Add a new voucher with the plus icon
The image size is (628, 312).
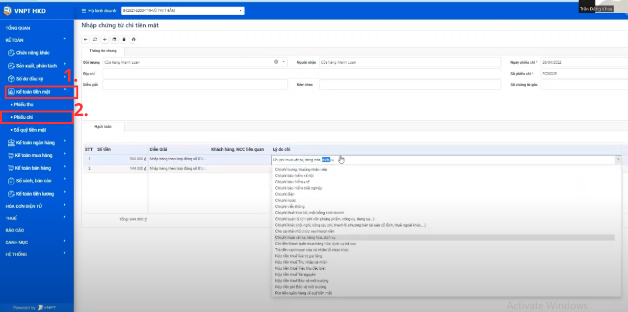105,39
